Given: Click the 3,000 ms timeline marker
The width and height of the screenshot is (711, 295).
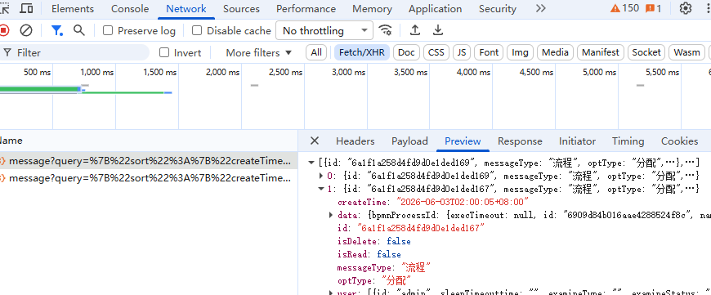Looking at the screenshot, I should [x=349, y=72].
